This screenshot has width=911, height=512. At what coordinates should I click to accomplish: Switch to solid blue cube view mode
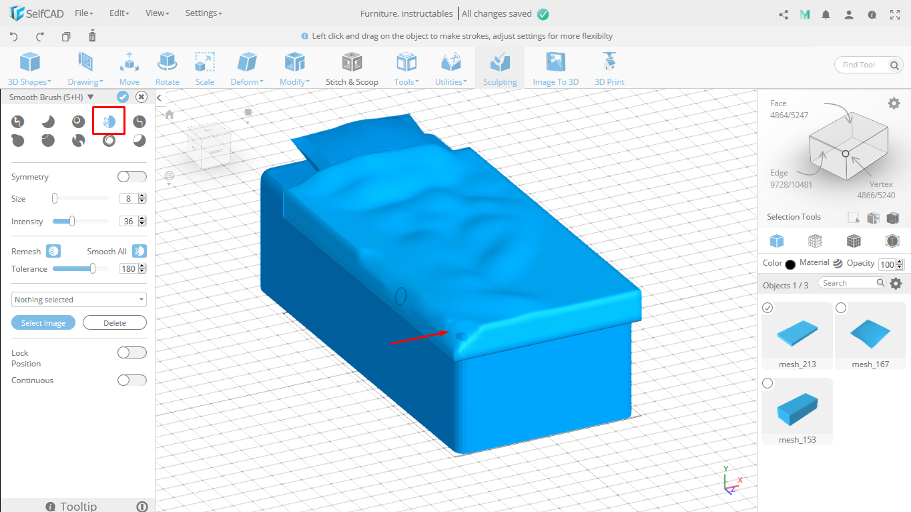[777, 241]
